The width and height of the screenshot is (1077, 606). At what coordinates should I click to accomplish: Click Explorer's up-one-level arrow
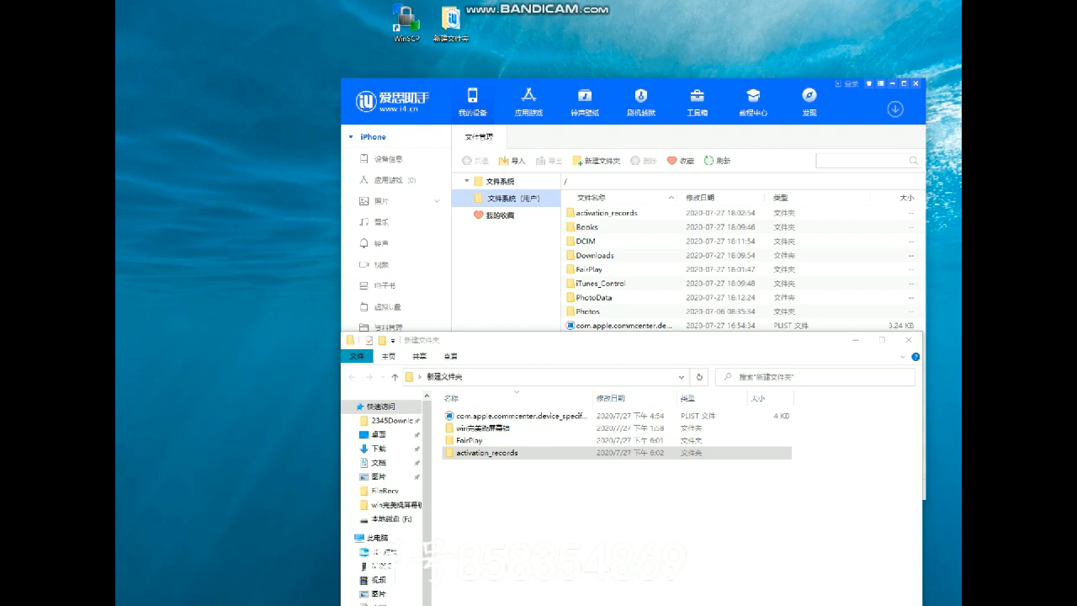395,377
